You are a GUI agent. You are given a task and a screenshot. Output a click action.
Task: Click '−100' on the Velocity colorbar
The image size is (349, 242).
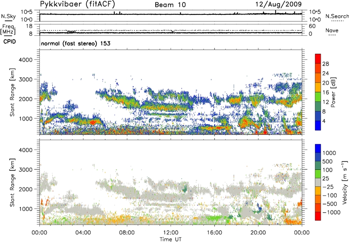[x=330, y=195]
